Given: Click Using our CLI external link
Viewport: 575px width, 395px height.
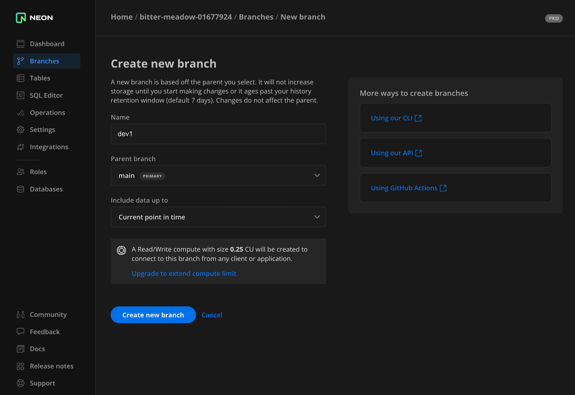Looking at the screenshot, I should [395, 118].
